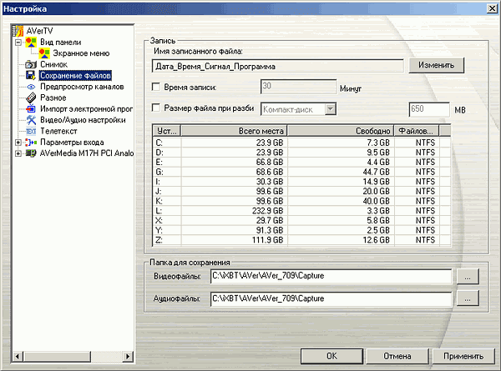This screenshot has width=501, height=371.
Task: Select the Видео/Аудио настройки tools icon
Action: [31, 120]
